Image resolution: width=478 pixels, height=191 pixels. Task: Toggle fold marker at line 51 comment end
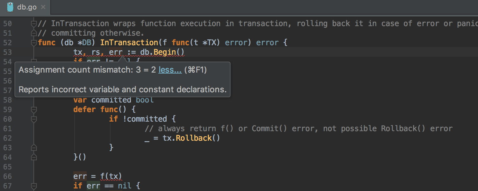click(34, 33)
